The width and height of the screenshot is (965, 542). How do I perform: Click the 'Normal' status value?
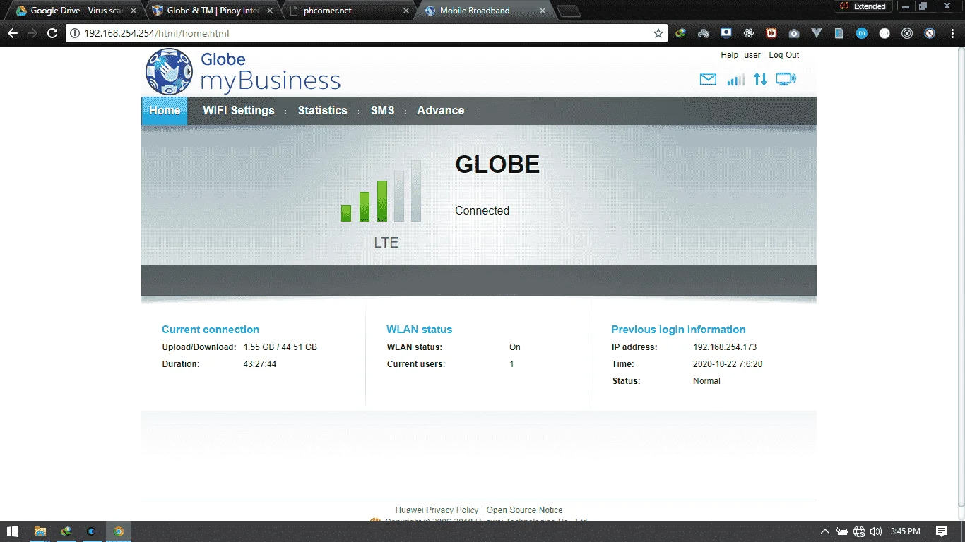[706, 381]
